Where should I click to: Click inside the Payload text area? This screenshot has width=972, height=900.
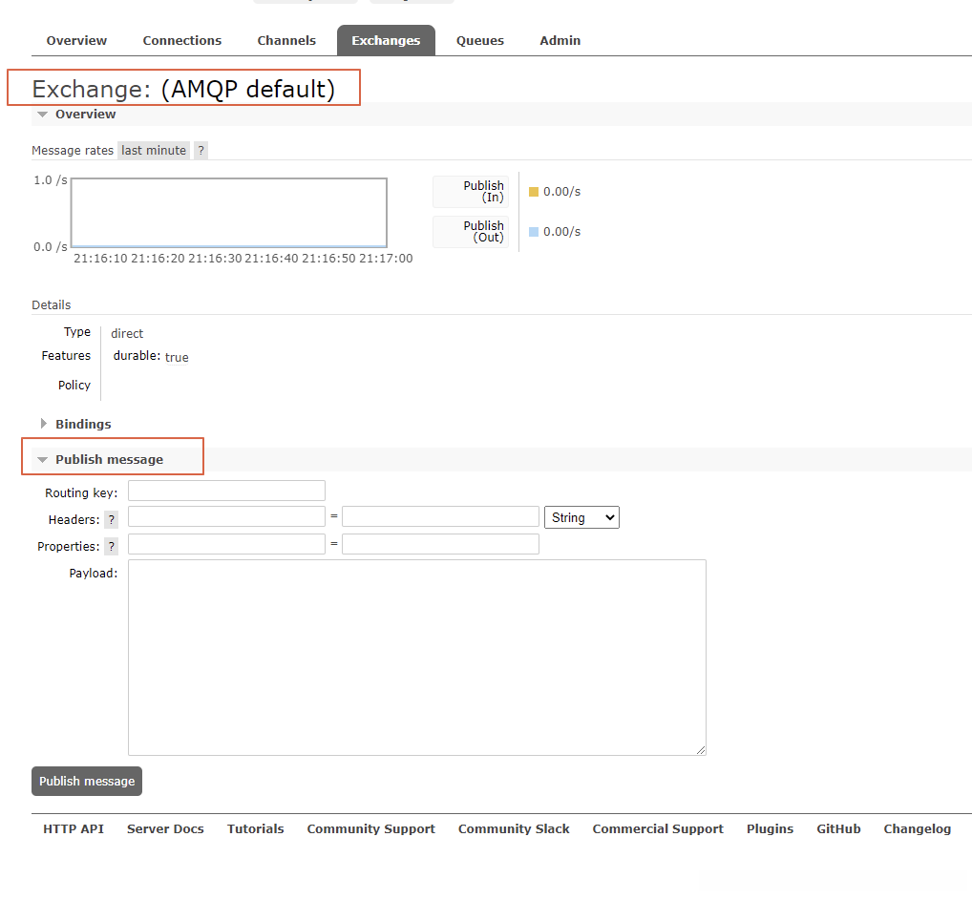click(416, 657)
